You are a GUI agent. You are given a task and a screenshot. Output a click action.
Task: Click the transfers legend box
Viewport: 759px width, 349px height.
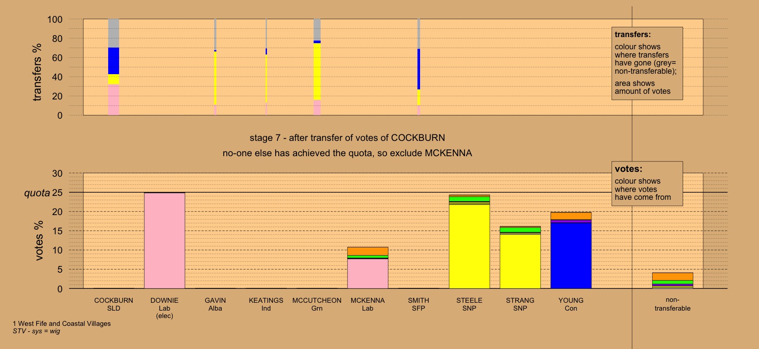647,63
